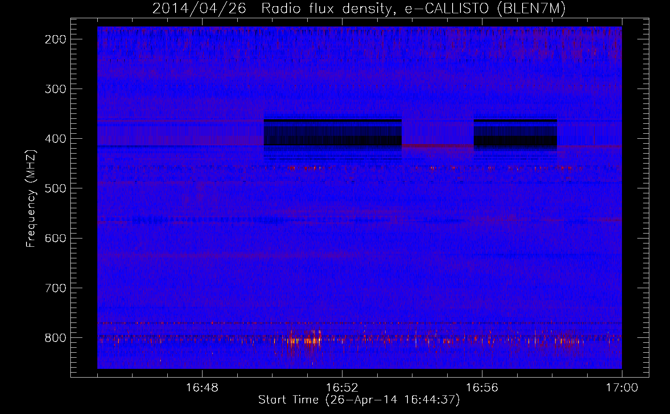The image size is (670, 414).
Task: Select the 700 frequency tick label
Action: pos(55,288)
